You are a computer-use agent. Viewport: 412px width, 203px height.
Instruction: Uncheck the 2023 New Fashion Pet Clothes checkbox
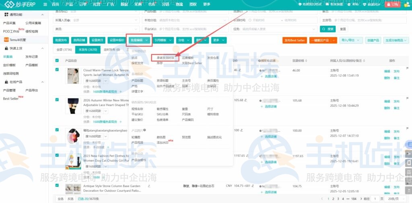[57, 155]
